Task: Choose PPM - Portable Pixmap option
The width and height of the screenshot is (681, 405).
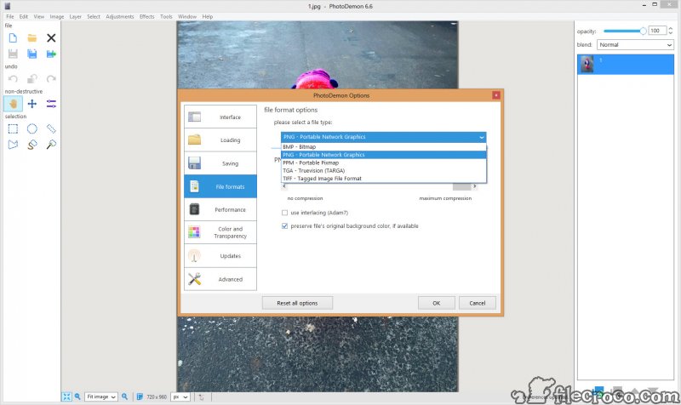Action: click(x=384, y=163)
